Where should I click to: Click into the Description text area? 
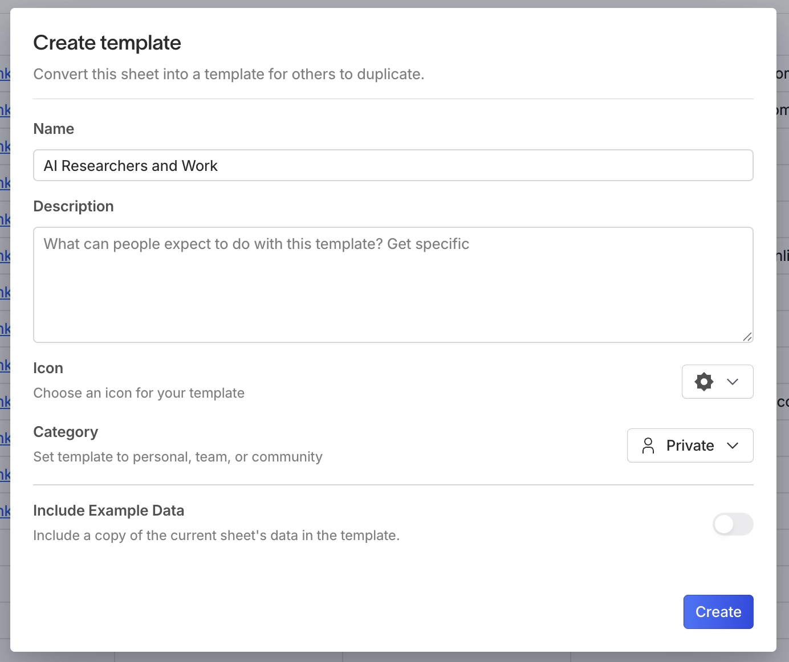393,285
